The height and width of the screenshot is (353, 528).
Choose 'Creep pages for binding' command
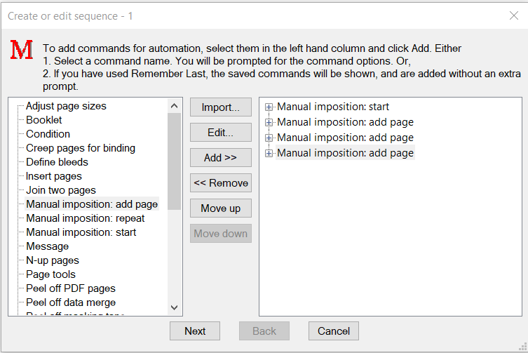click(81, 148)
